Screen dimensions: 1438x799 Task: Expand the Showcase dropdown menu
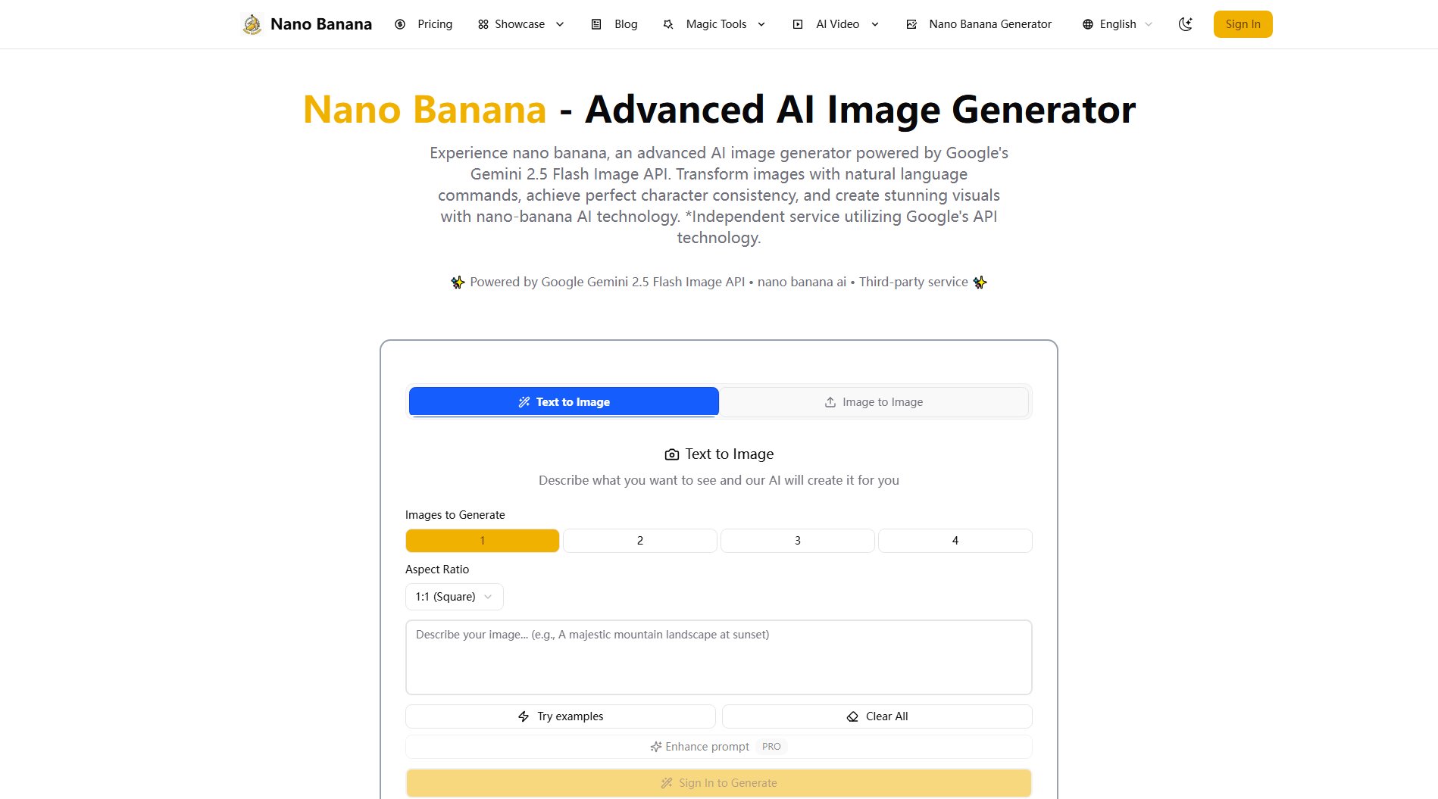point(521,24)
